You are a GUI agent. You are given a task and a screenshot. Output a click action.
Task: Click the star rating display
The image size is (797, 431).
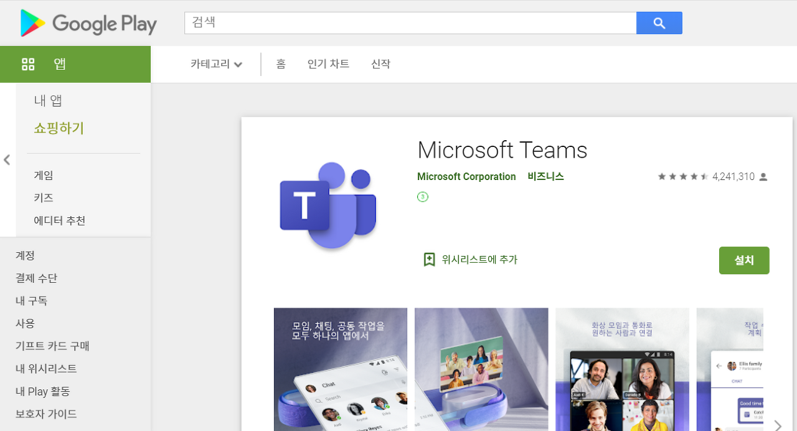tap(683, 177)
